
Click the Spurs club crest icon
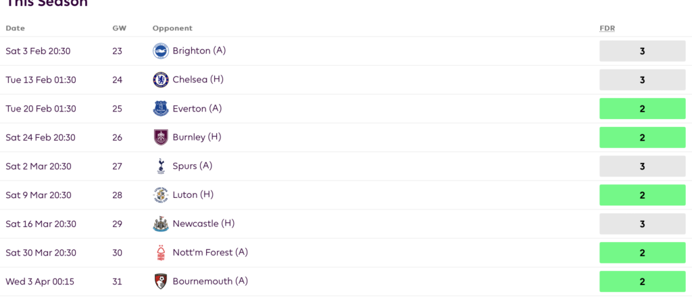(161, 166)
